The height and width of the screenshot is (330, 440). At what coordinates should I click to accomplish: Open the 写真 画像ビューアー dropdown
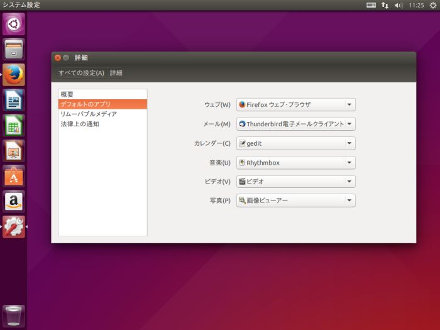tap(296, 201)
